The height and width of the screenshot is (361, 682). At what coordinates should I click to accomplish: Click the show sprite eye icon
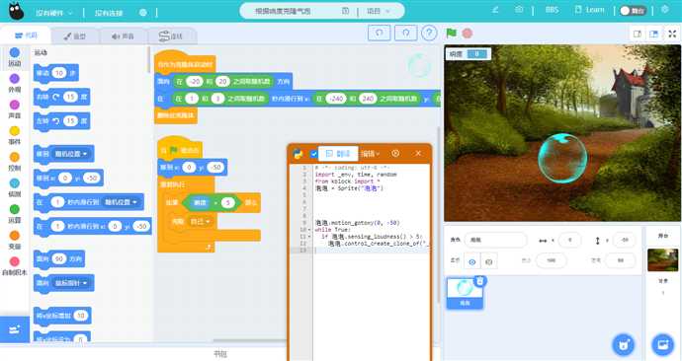(x=471, y=261)
